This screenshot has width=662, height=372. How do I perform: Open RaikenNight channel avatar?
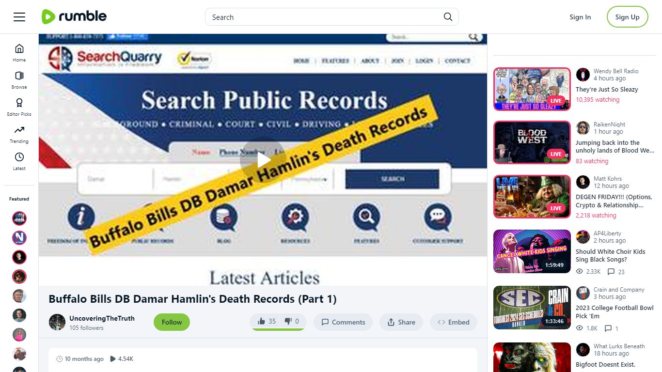[583, 128]
